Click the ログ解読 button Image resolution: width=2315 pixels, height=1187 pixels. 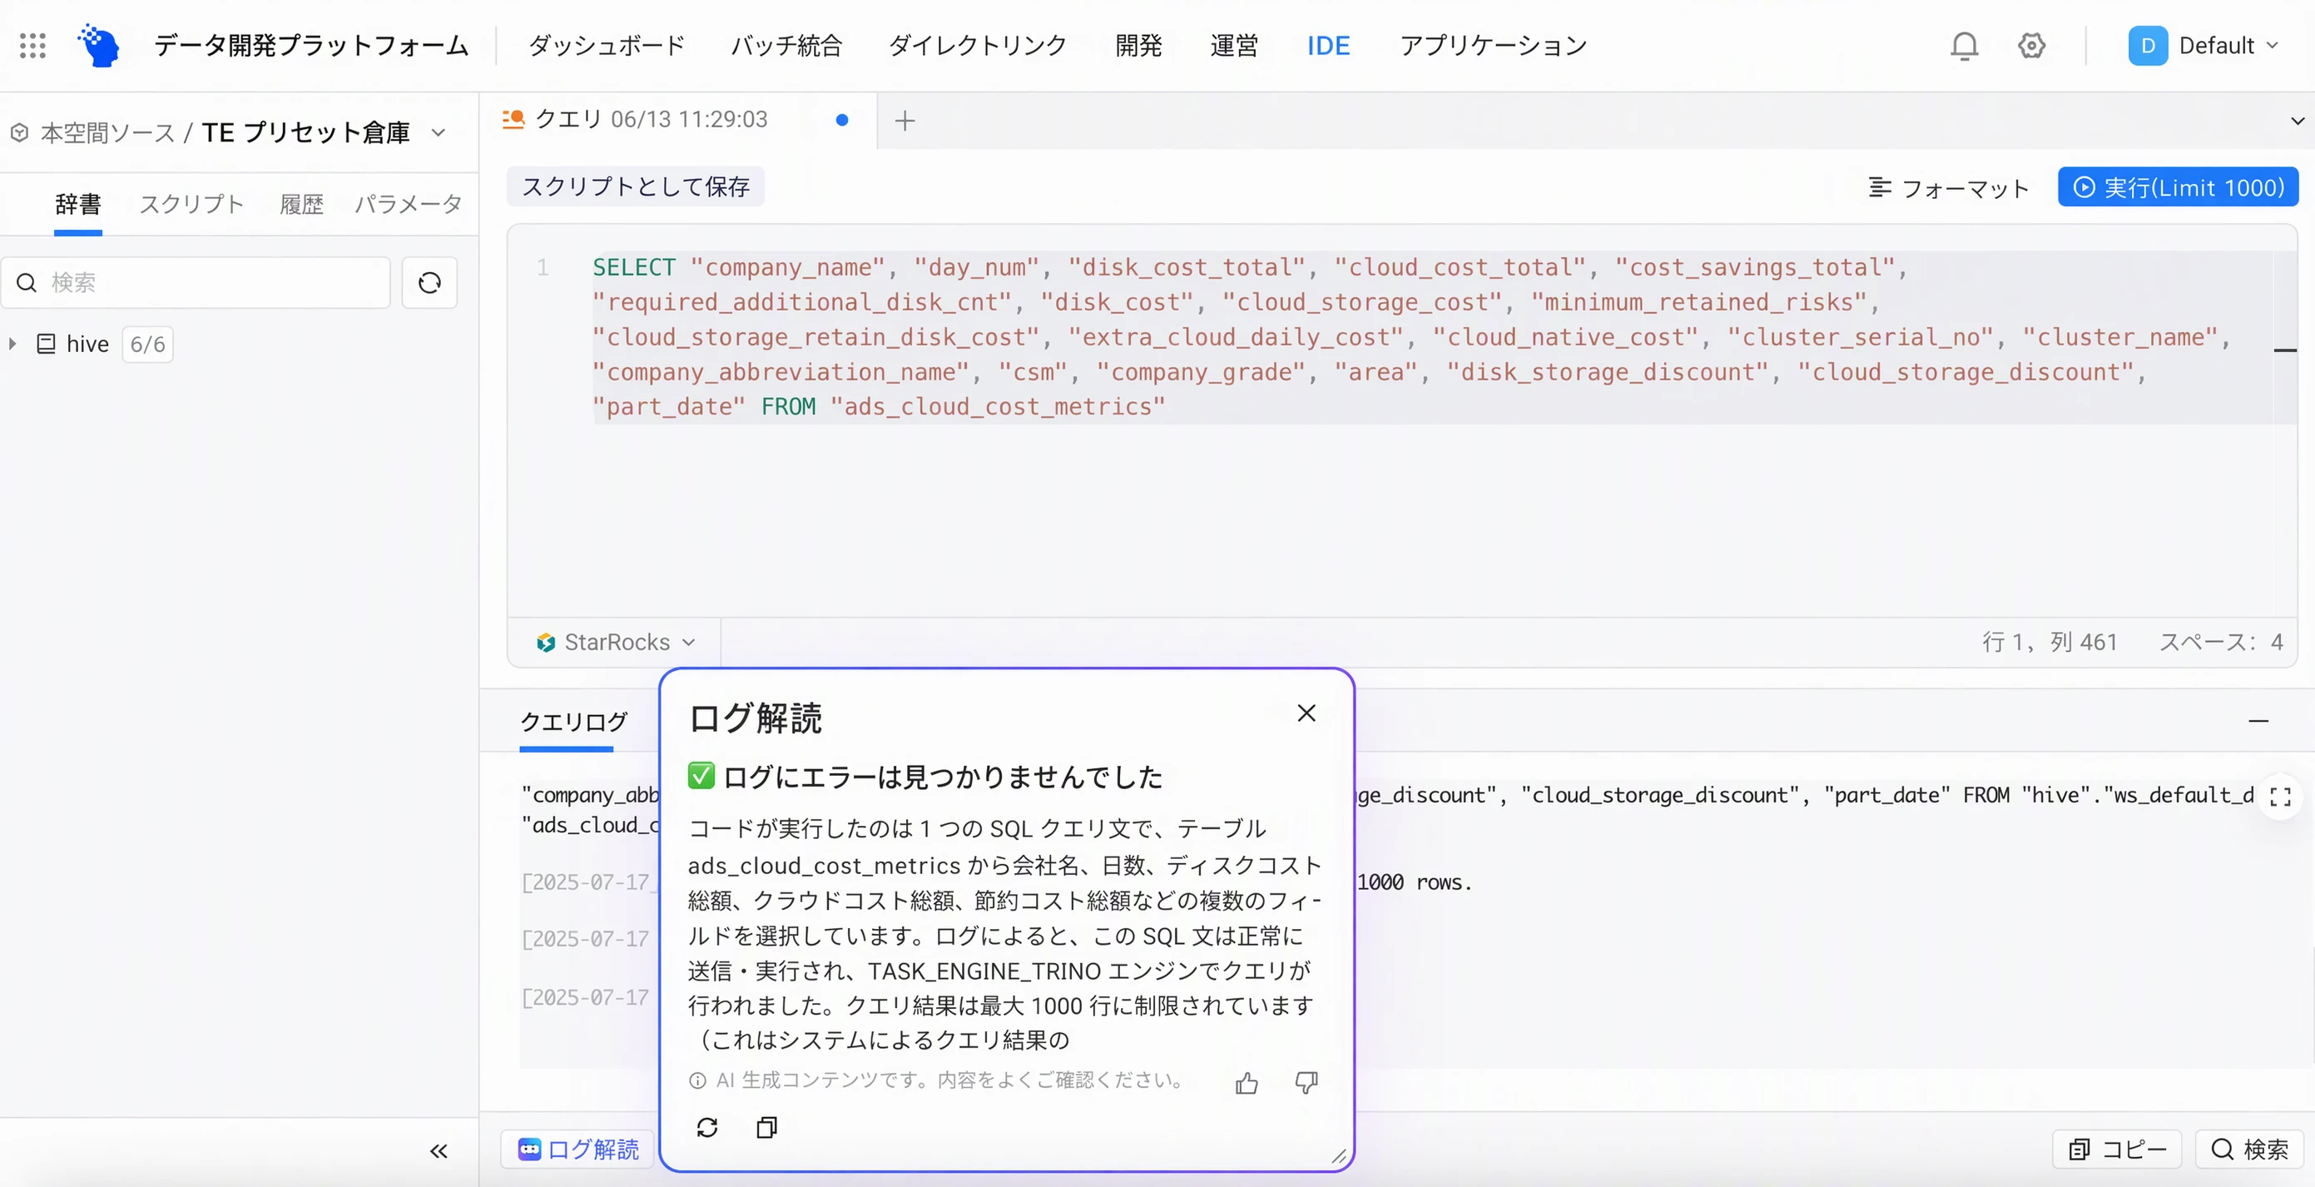[x=578, y=1150]
